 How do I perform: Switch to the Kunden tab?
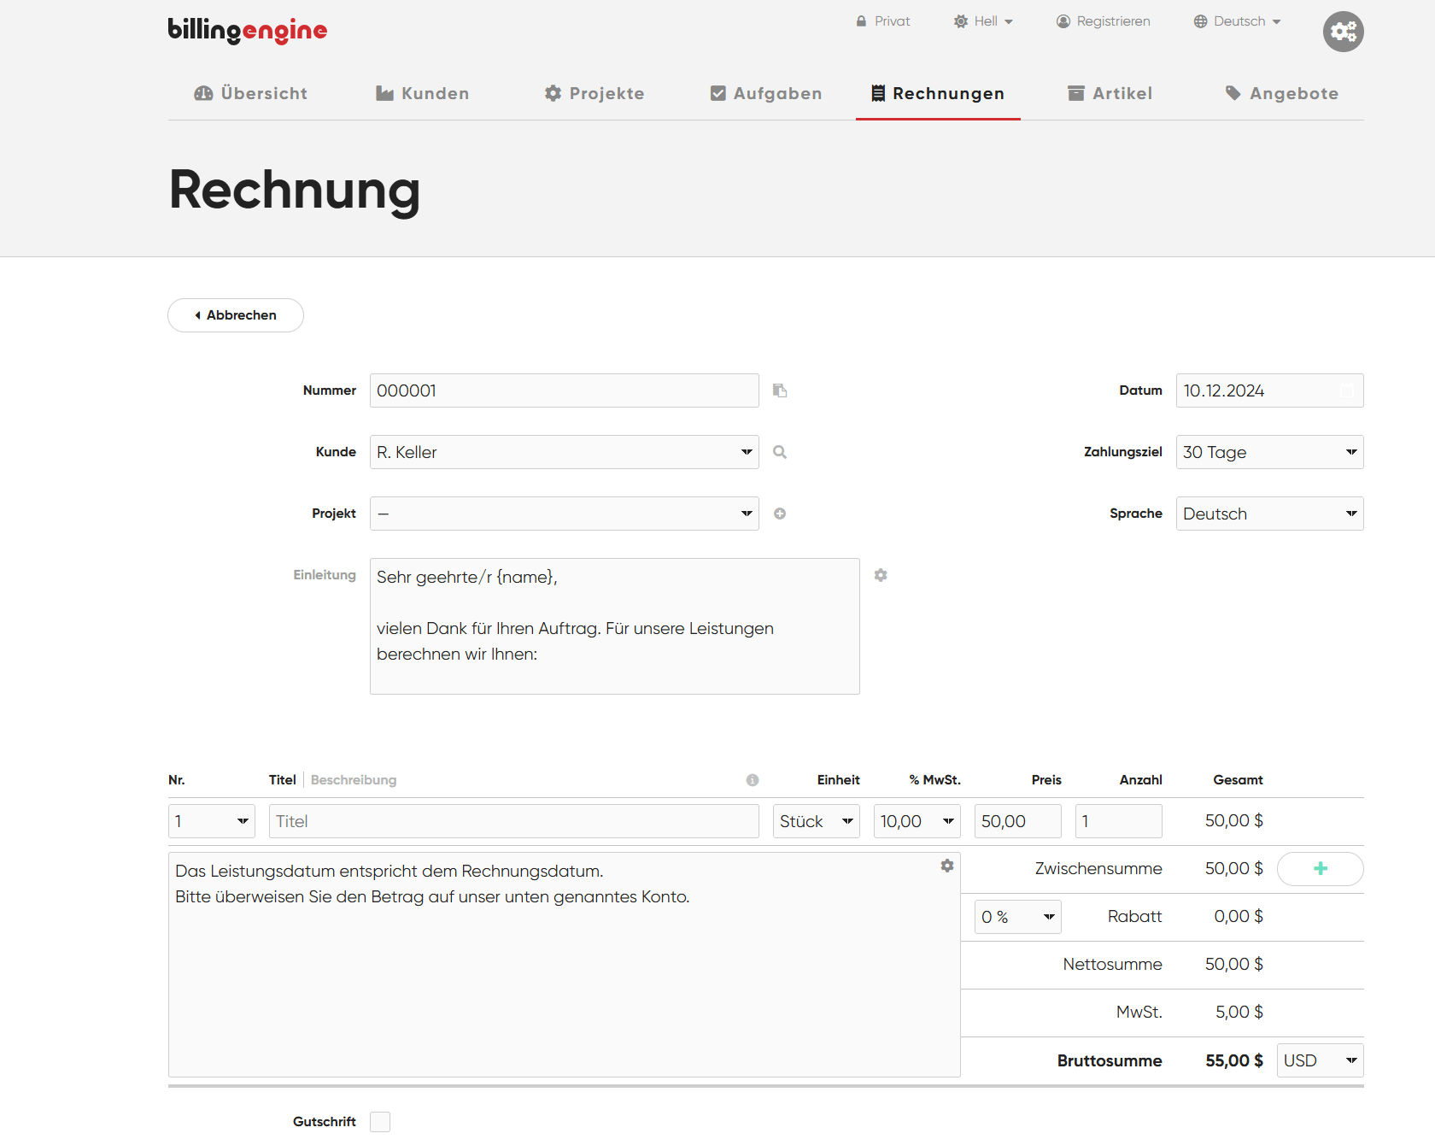tap(422, 93)
